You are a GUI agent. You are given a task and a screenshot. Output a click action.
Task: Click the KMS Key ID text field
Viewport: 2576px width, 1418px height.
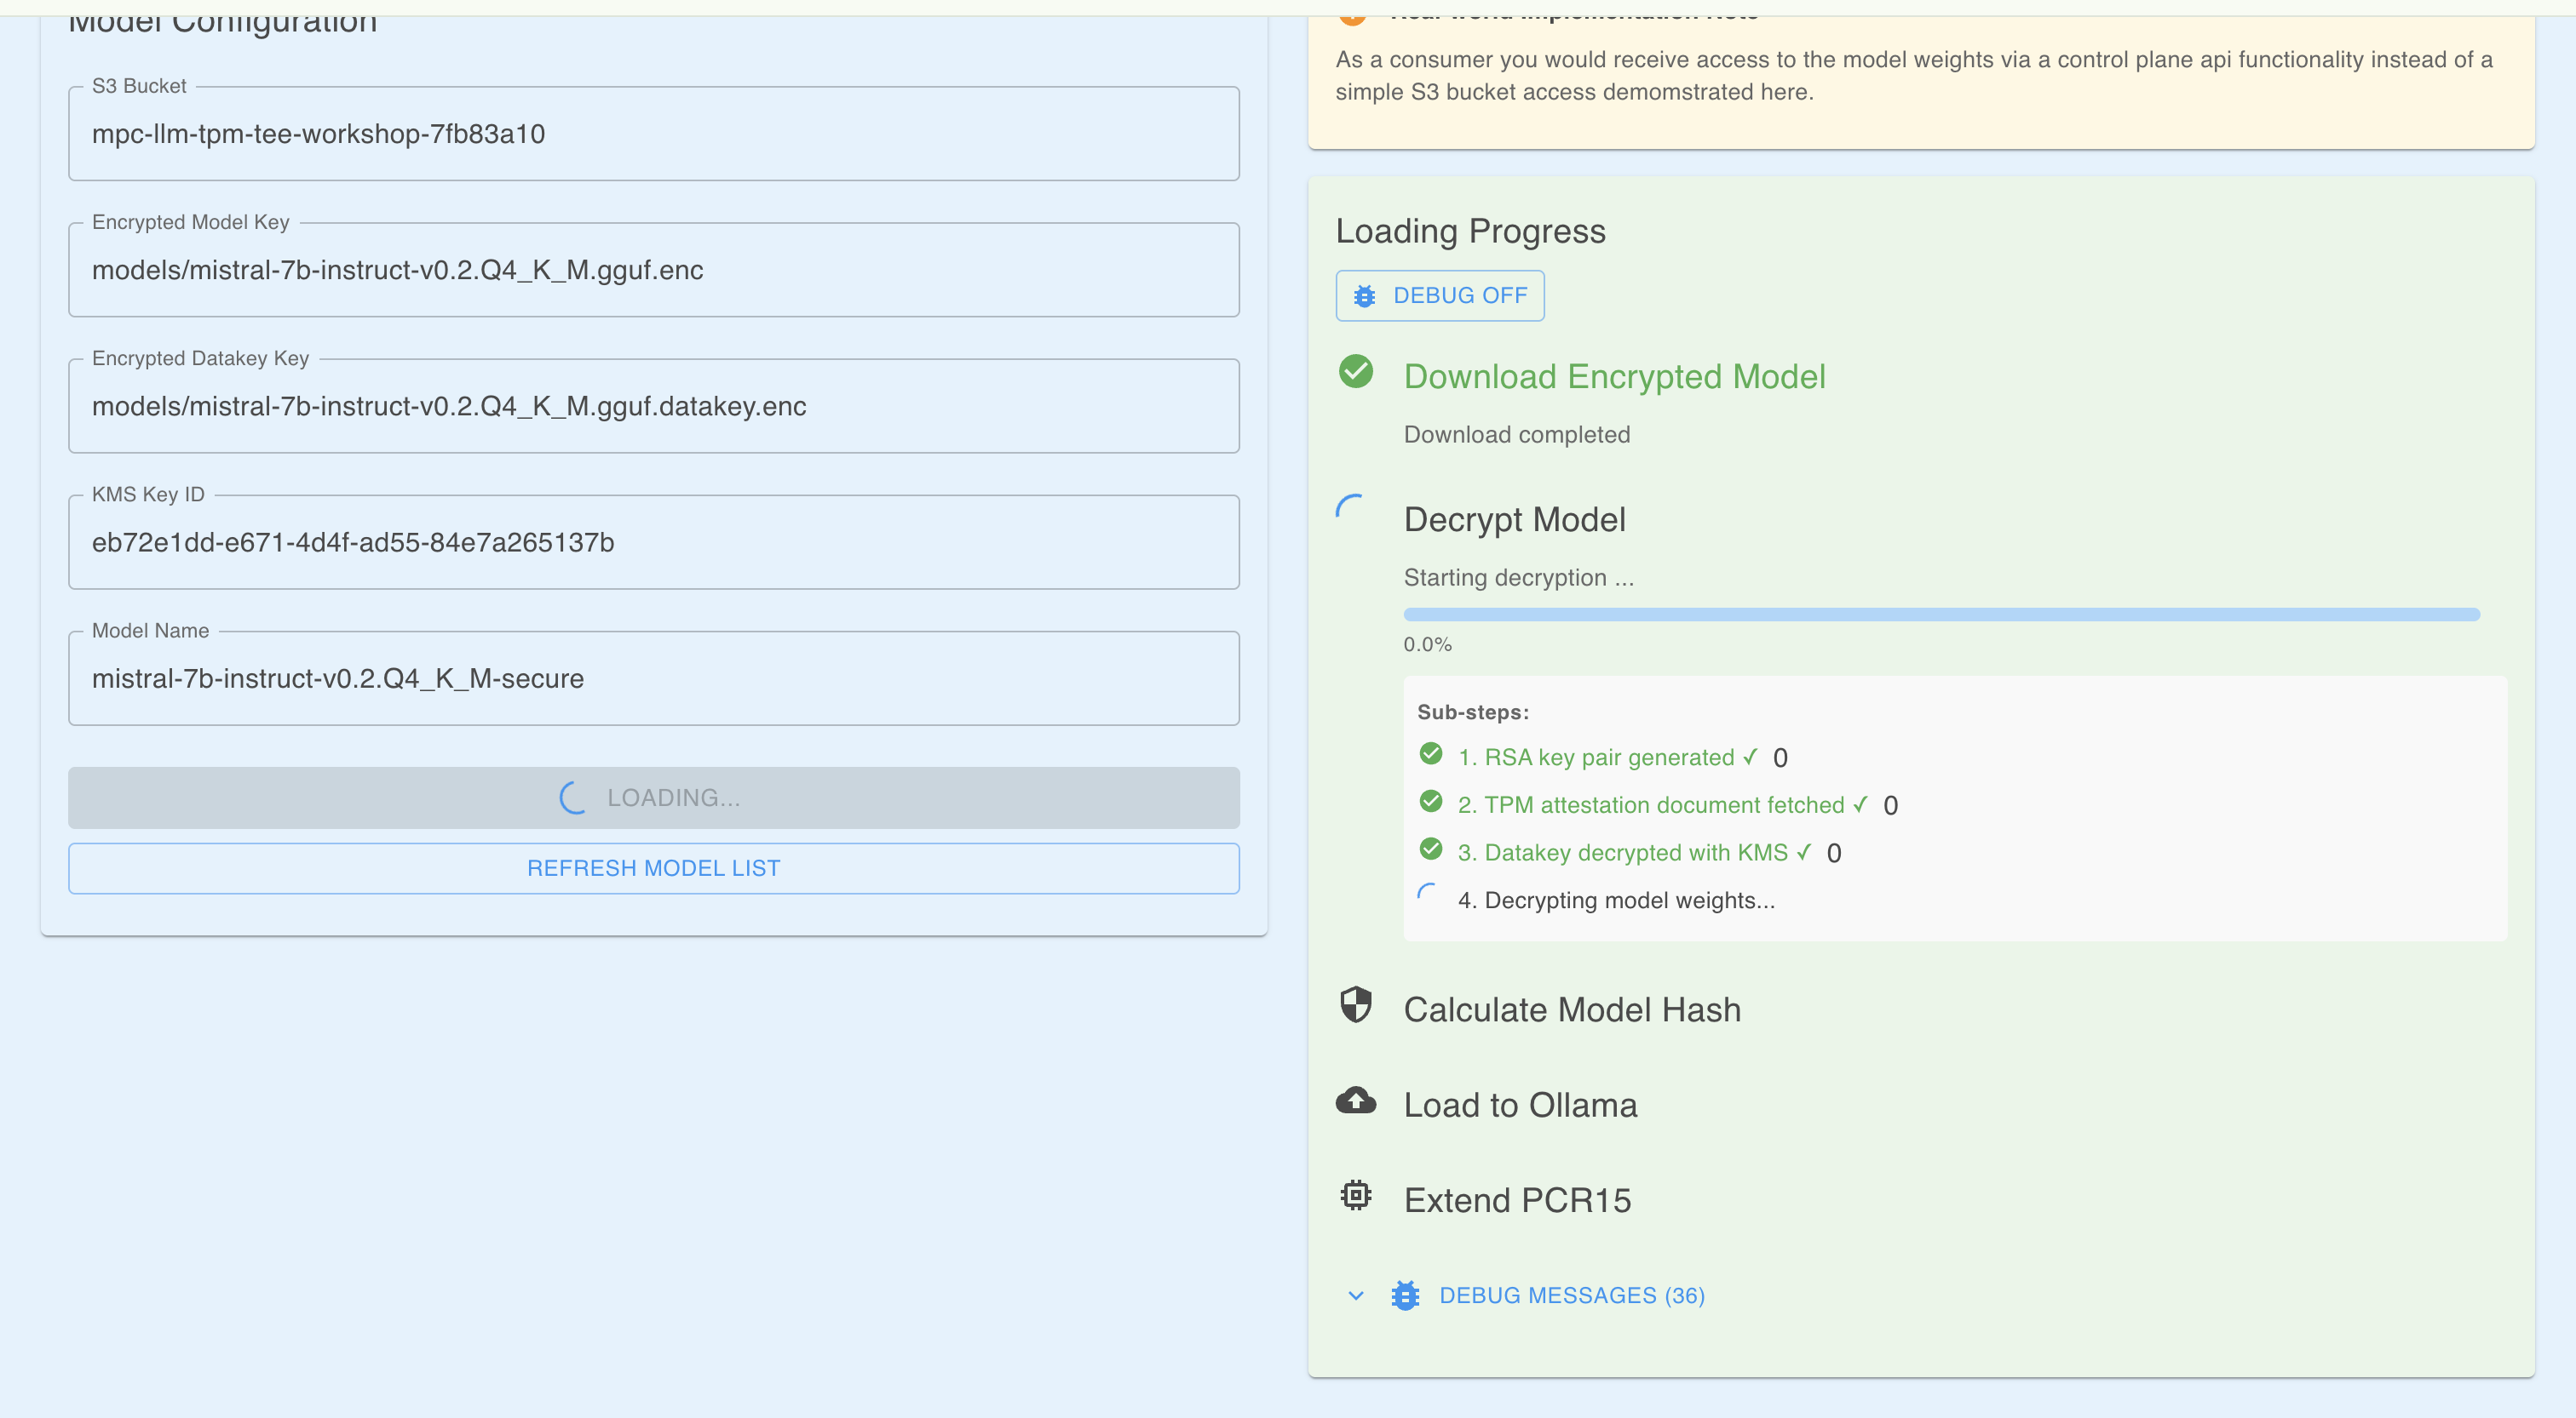(653, 543)
